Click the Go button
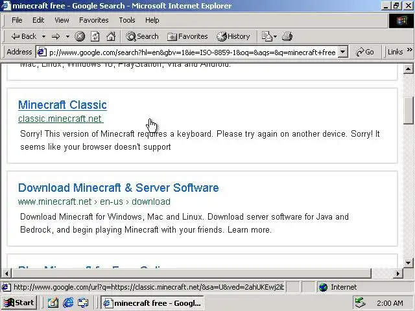 365,52
